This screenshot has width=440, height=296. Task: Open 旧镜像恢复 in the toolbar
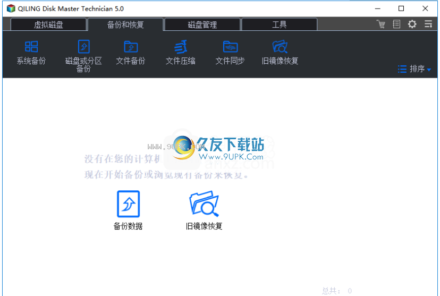(280, 53)
